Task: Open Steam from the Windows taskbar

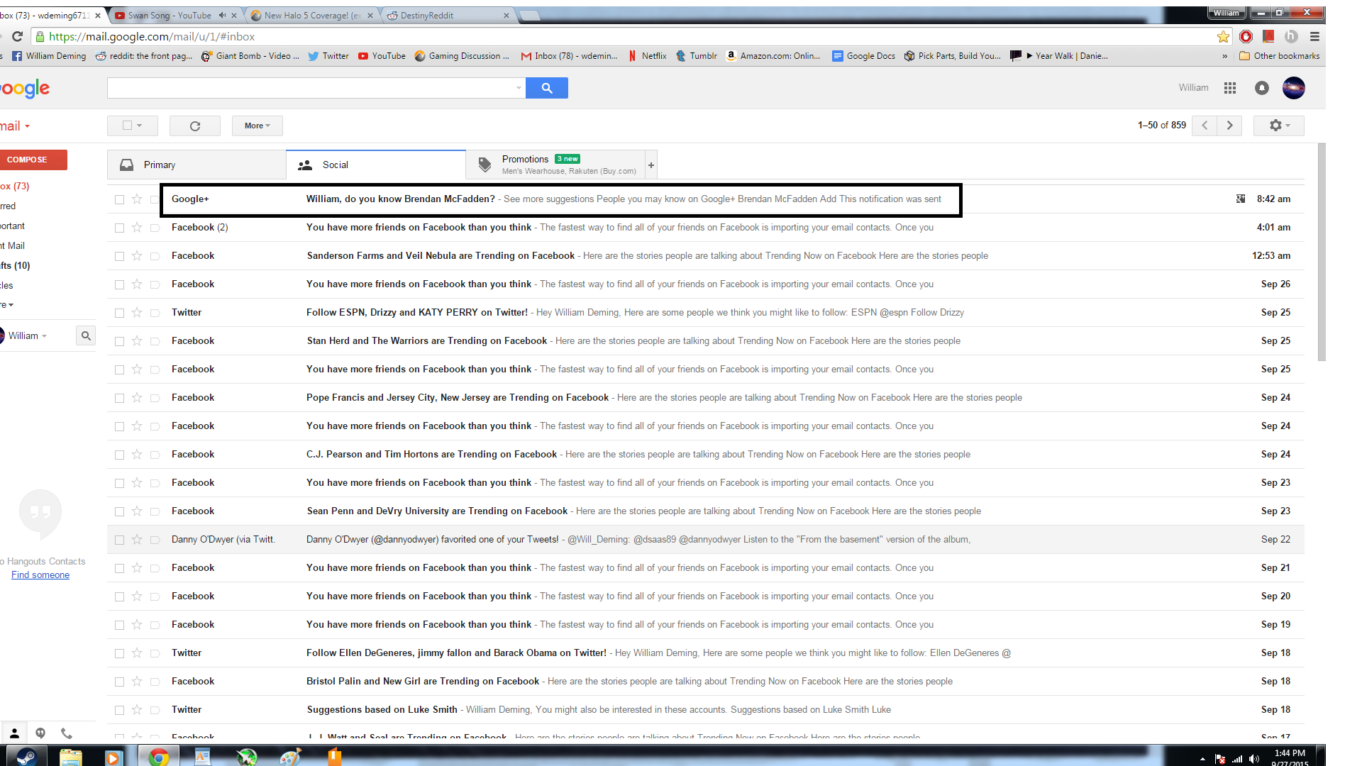Action: (27, 757)
